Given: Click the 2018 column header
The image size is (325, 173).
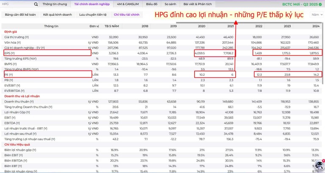Looking at the screenshot, I should click(145, 26).
